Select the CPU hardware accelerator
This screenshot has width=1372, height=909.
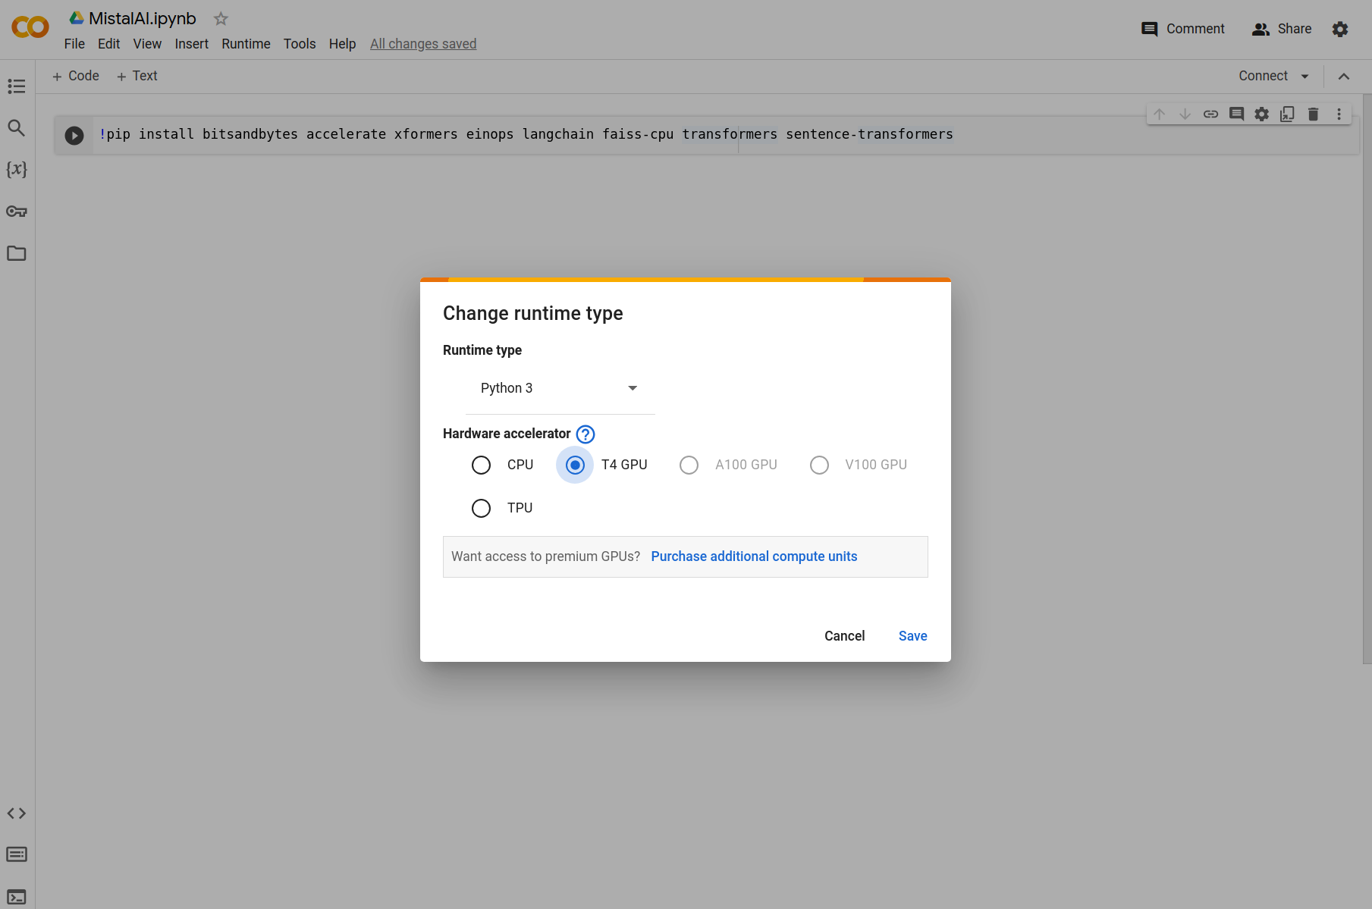[x=482, y=465]
